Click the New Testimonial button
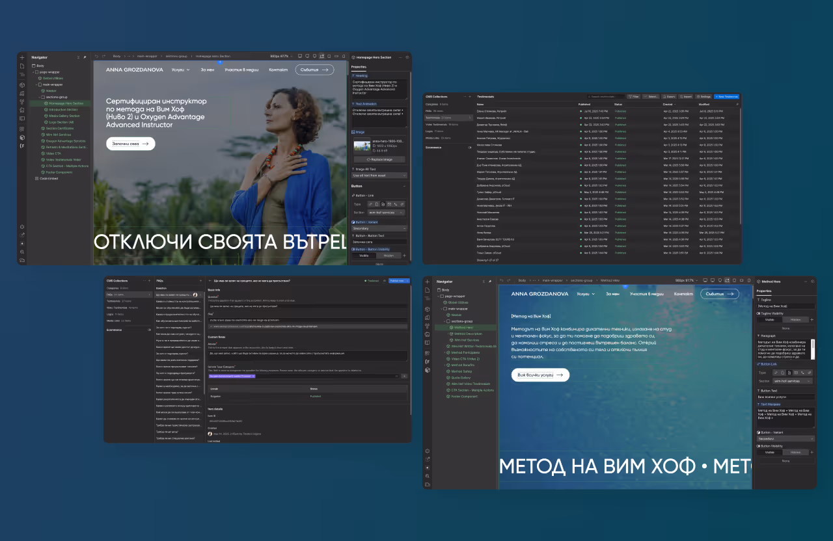 726,96
